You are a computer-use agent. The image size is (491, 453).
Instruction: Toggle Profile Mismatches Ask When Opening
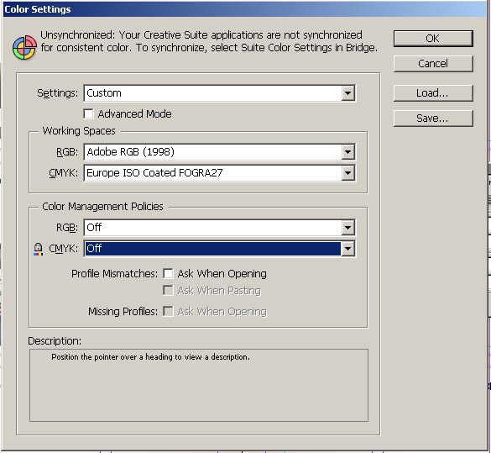tap(168, 274)
